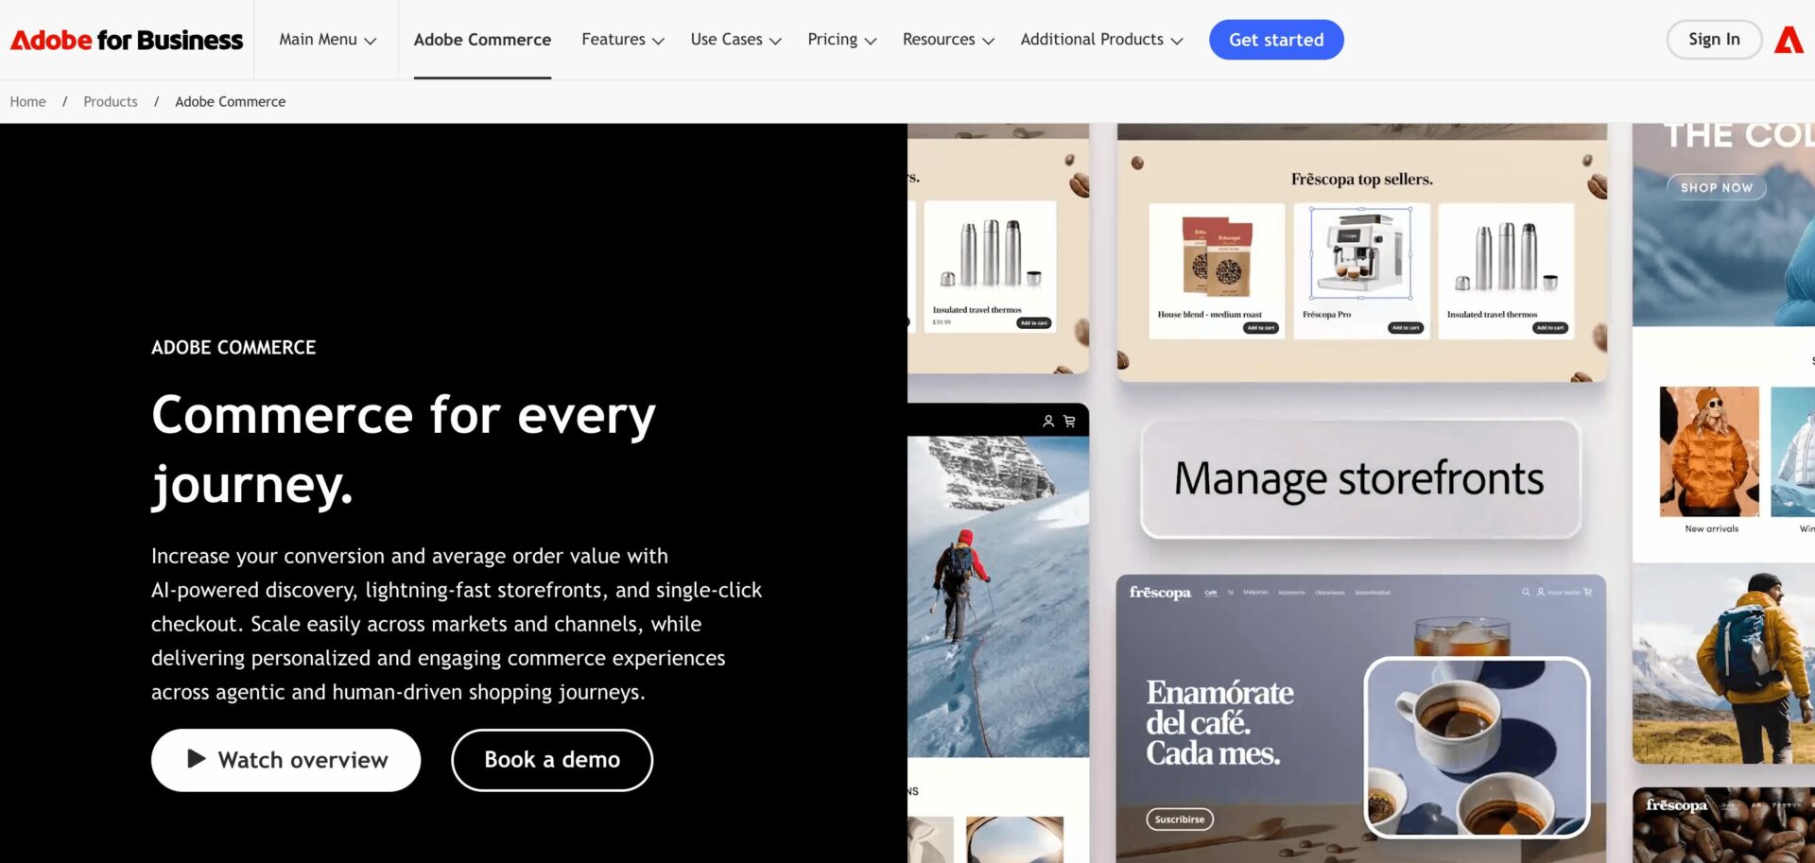
Task: Go to Home breadcrumb link
Action: coord(27,101)
